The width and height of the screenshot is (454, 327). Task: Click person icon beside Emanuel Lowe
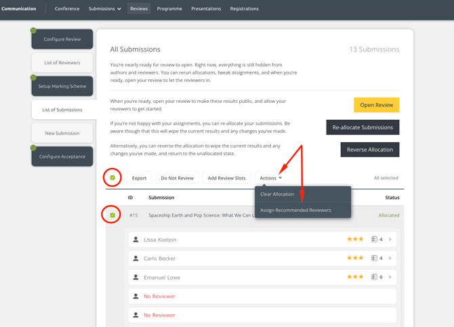pyautogui.click(x=136, y=278)
